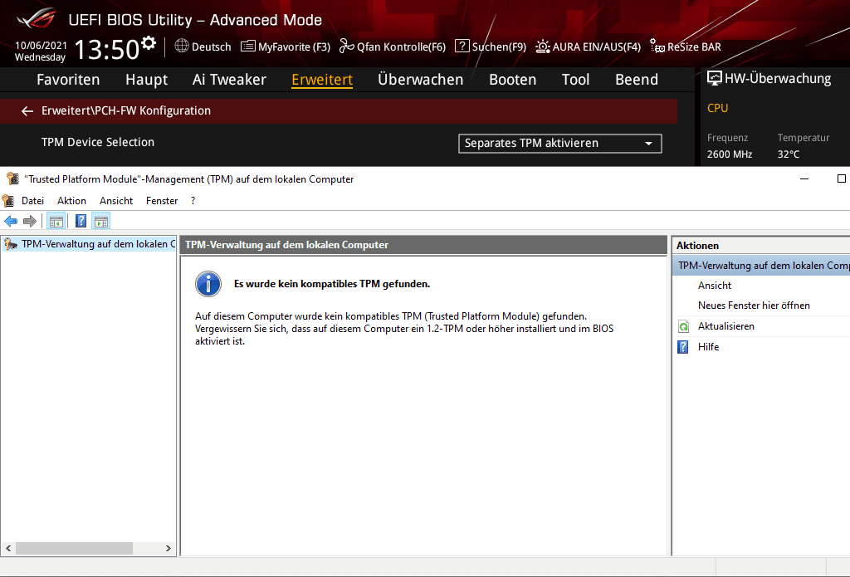Click the tree pane horizontal scrollbar thumb
The height and width of the screenshot is (577, 850).
(74, 548)
